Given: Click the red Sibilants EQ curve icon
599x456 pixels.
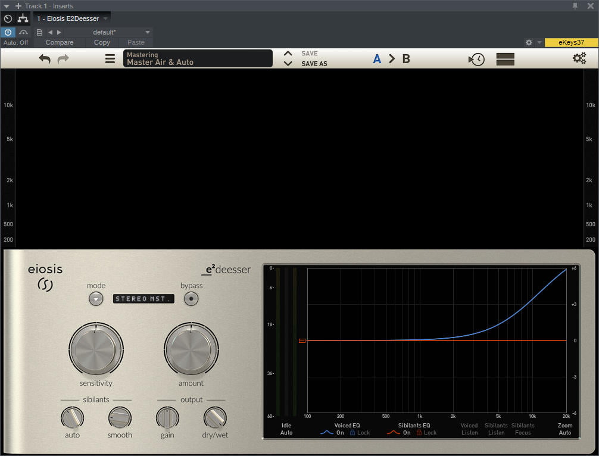Looking at the screenshot, I should (x=394, y=433).
